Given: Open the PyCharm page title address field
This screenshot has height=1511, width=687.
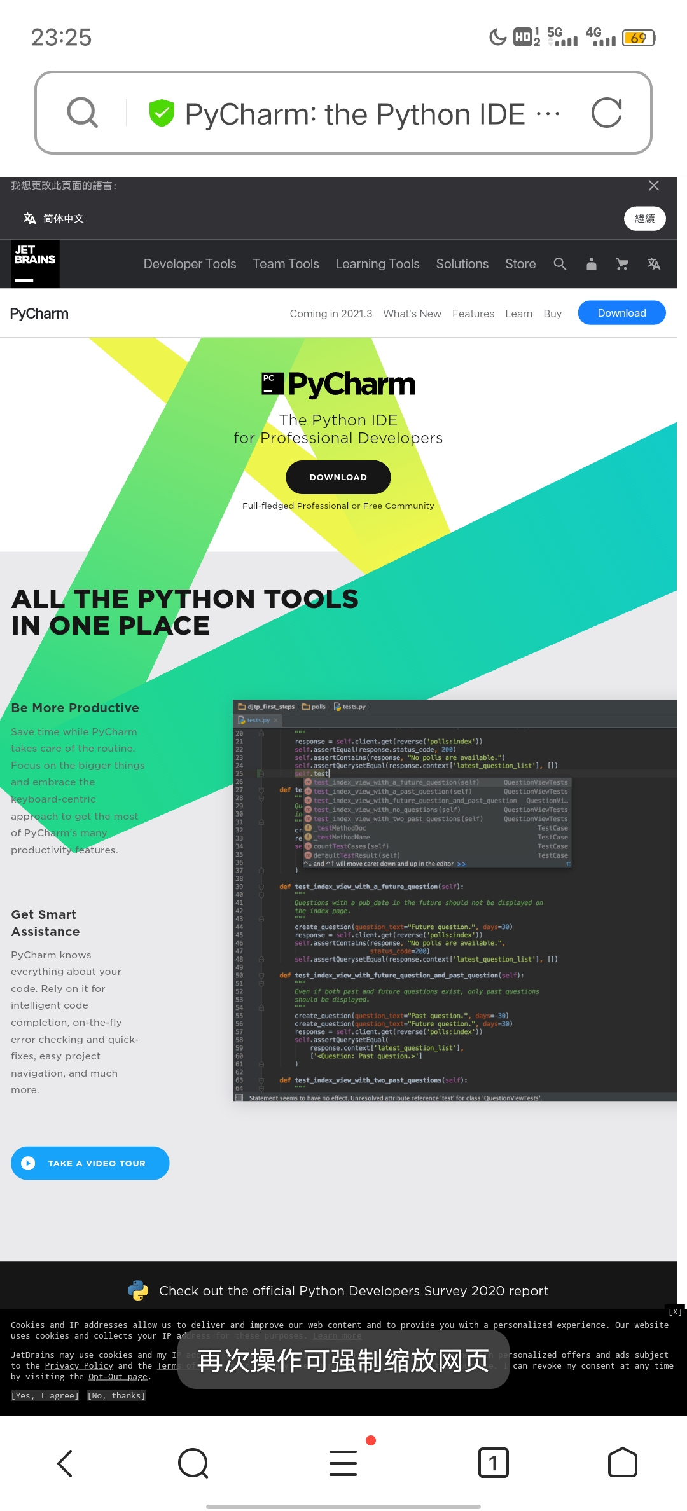Looking at the screenshot, I should coord(373,114).
